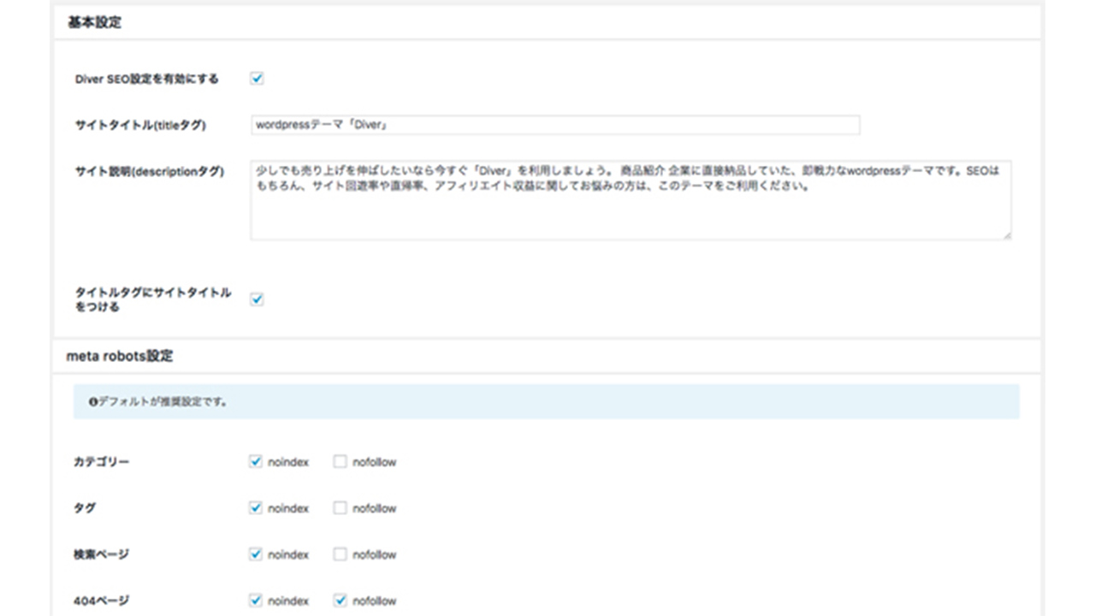Enable nofollow for タグ

click(x=340, y=508)
